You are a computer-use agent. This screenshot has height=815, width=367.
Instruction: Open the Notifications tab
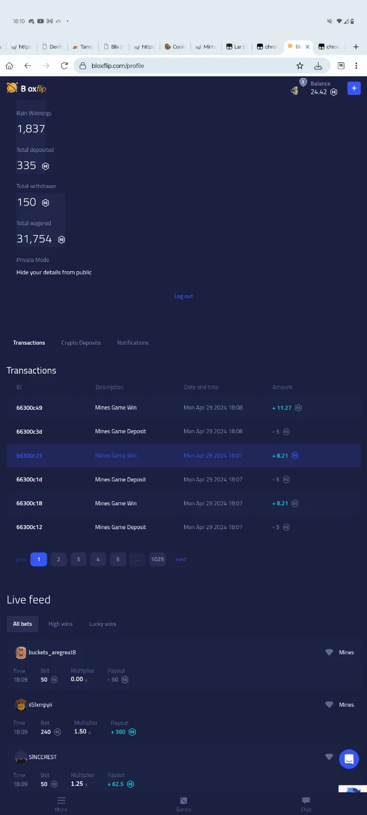point(133,343)
